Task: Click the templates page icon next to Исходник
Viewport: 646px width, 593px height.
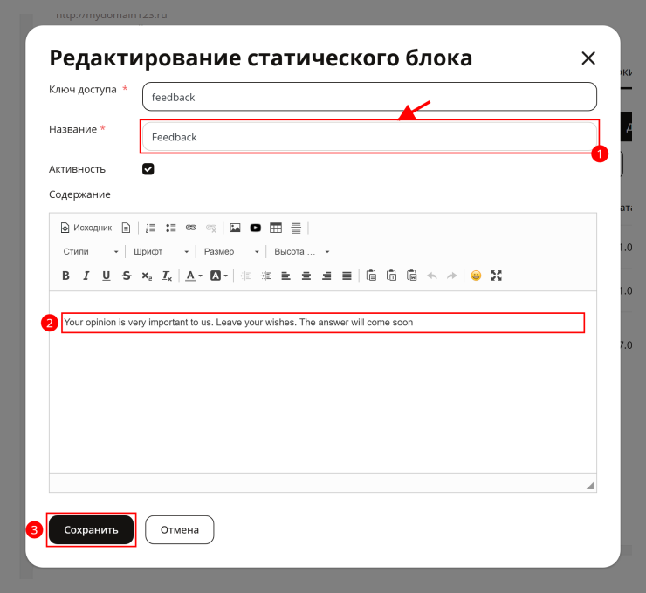Action: [126, 228]
